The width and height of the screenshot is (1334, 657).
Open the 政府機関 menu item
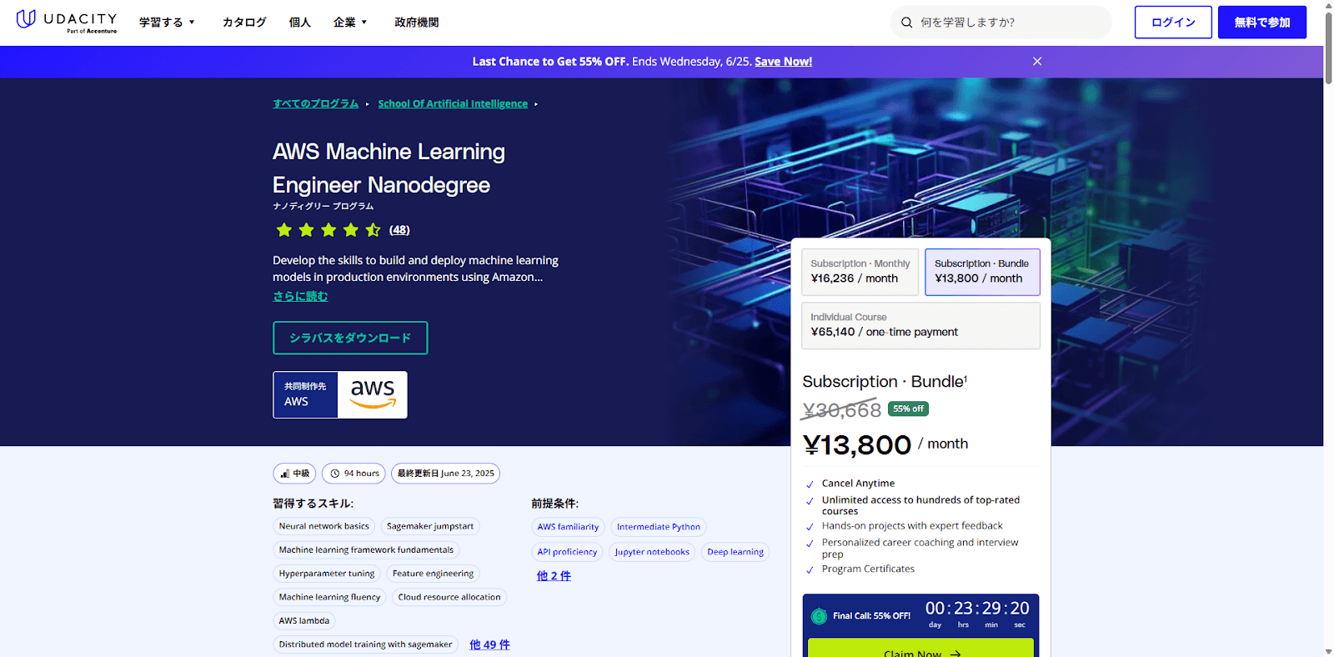417,23
